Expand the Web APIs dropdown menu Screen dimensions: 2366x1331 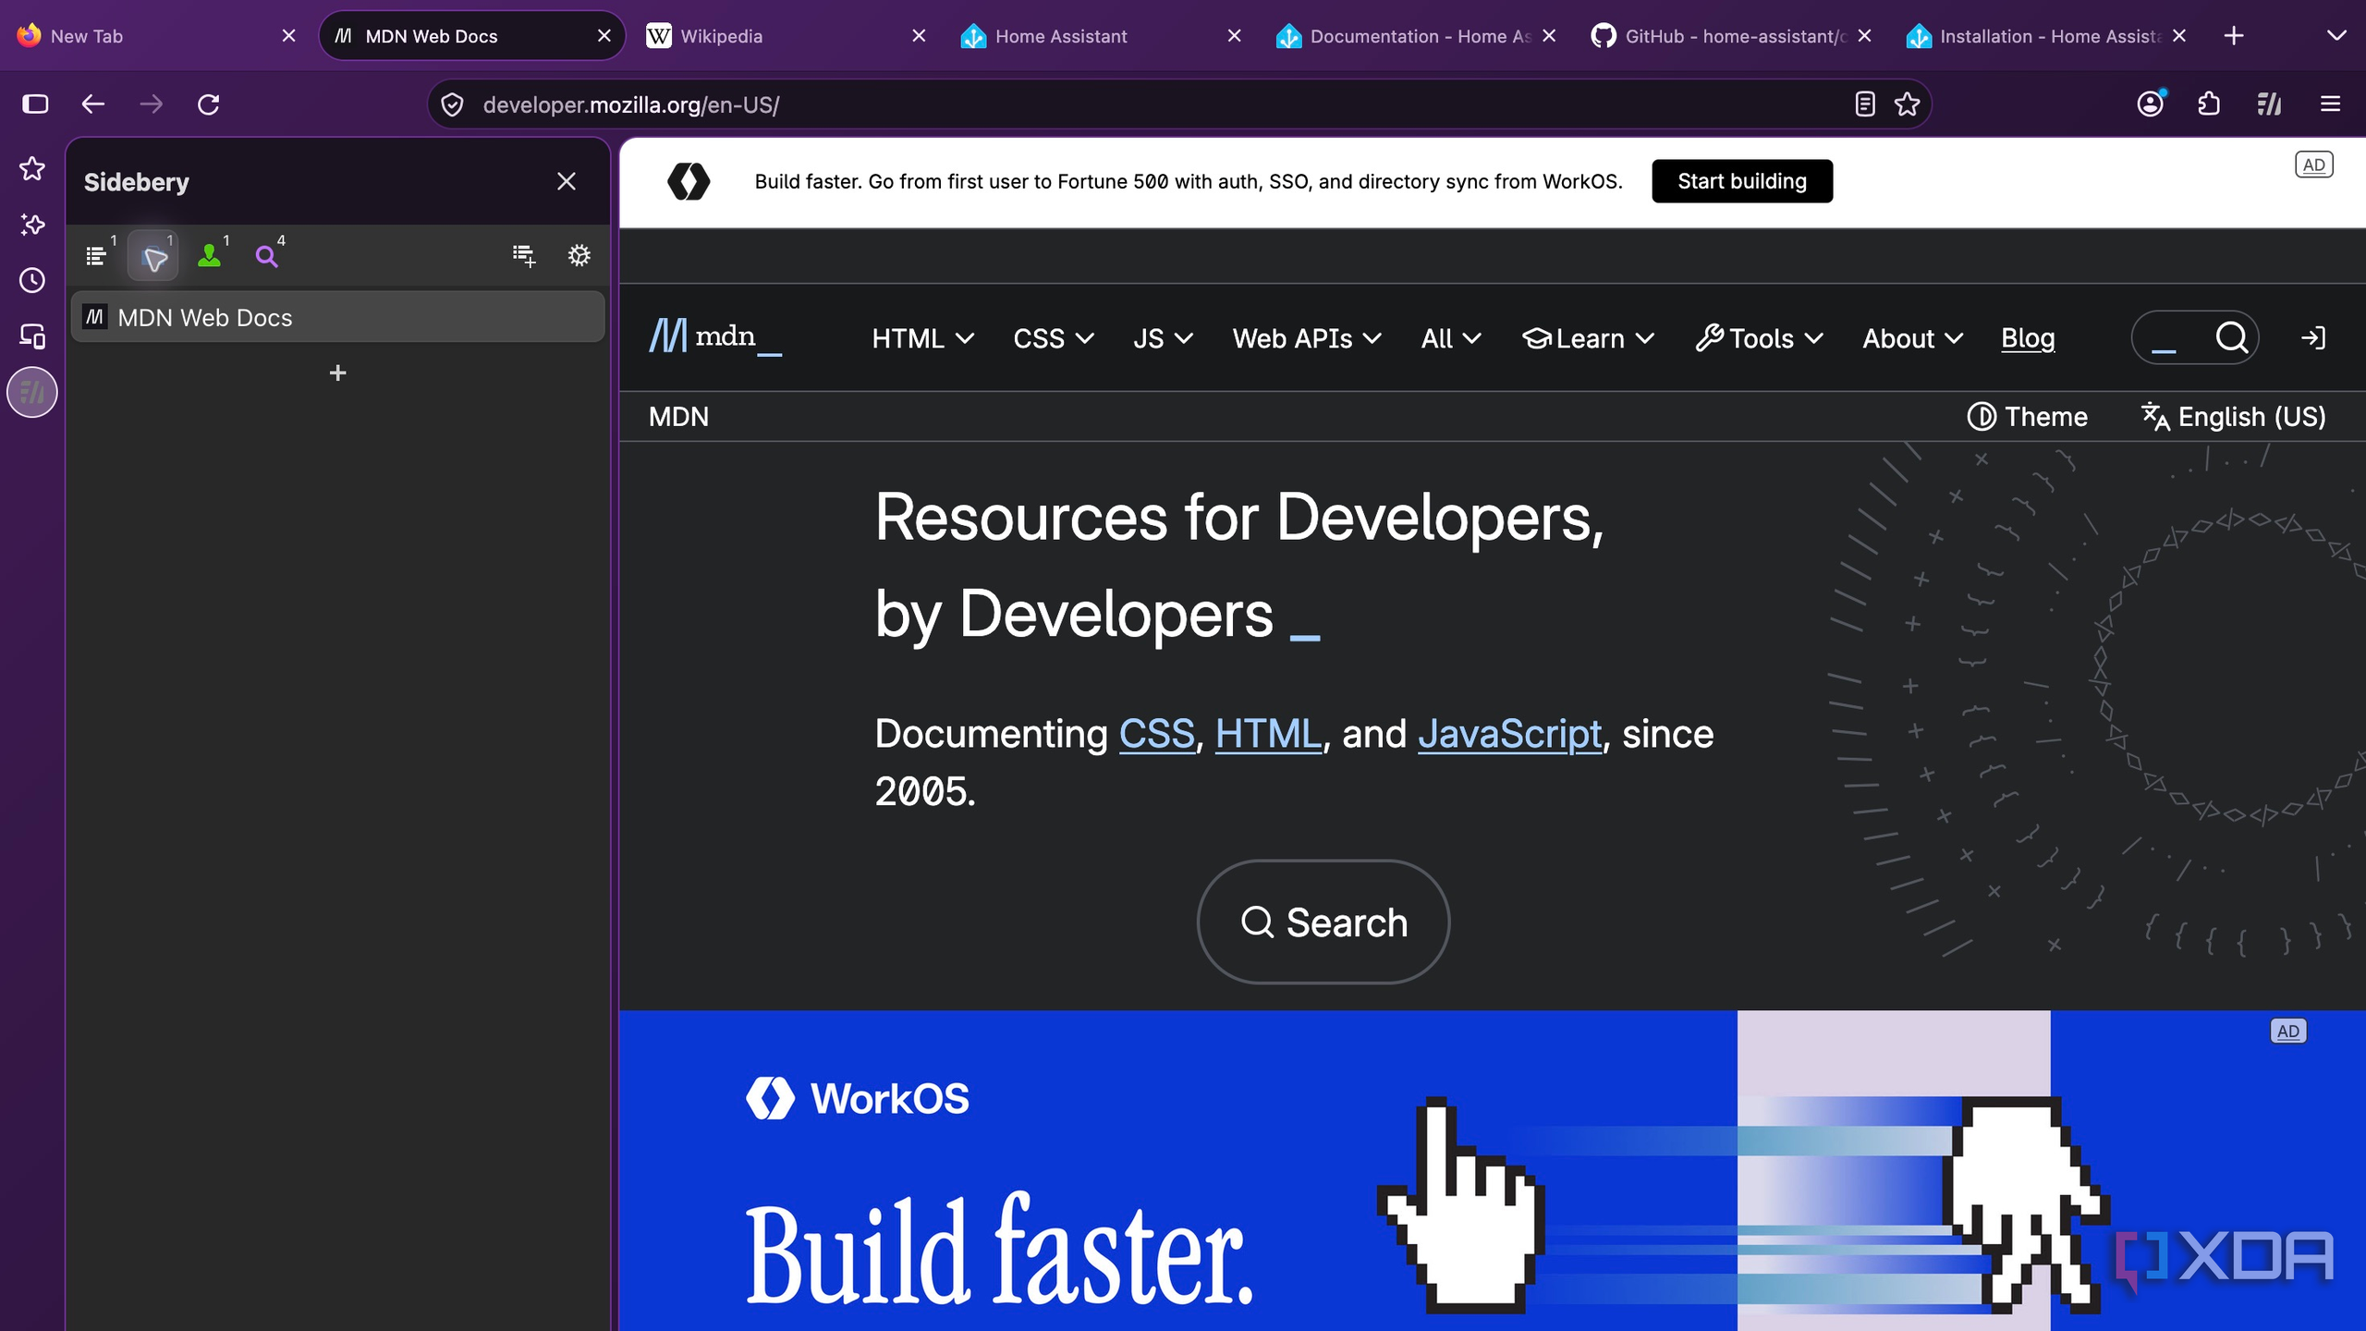click(1307, 338)
